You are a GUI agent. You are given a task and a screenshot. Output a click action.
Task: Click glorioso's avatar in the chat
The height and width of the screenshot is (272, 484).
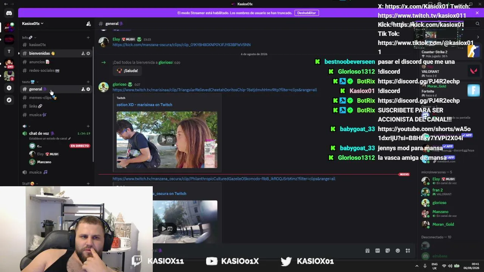[104, 87]
